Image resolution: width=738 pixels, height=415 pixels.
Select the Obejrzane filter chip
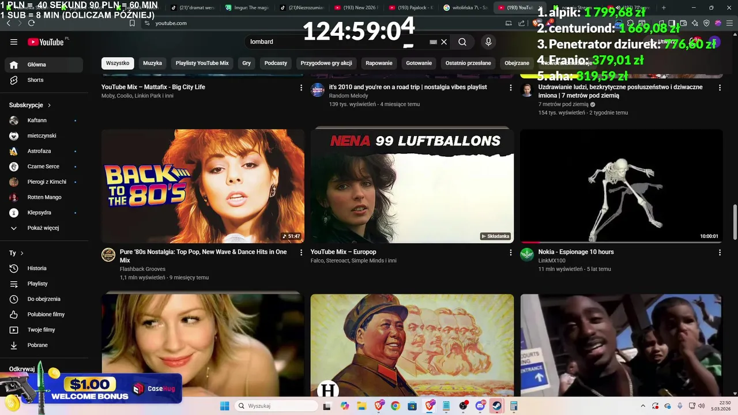(x=517, y=63)
